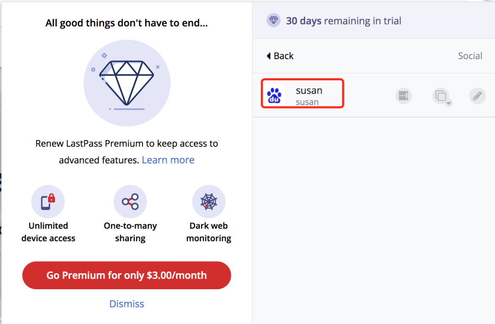This screenshot has width=495, height=324.
Task: Click the large diamond premium illustration
Action: [x=127, y=83]
